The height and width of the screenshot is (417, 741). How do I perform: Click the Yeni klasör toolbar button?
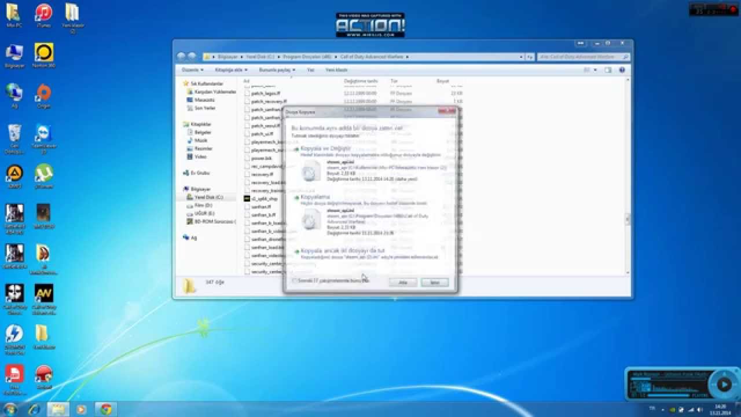point(336,69)
